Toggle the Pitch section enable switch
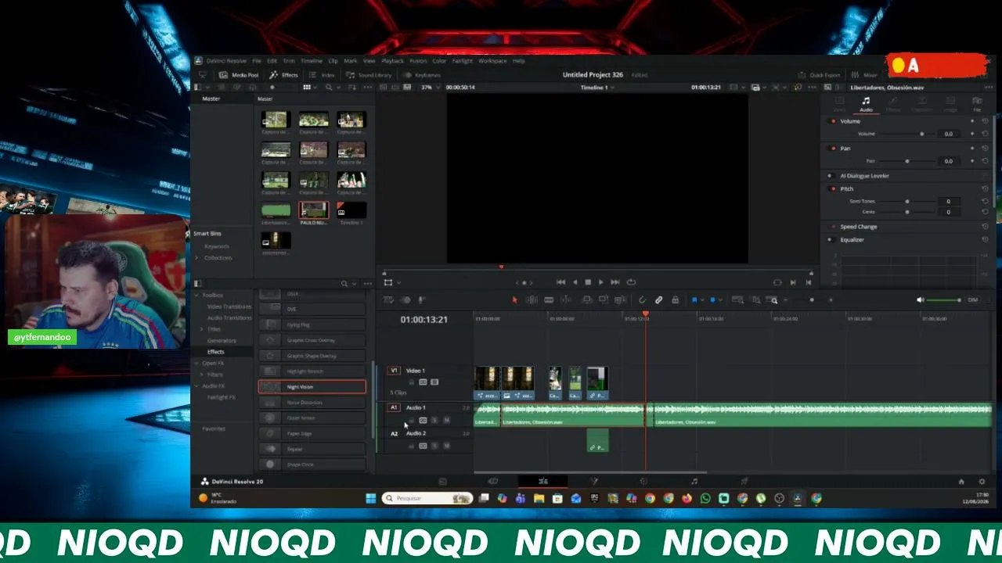Screen dimensions: 1002x563 point(832,188)
